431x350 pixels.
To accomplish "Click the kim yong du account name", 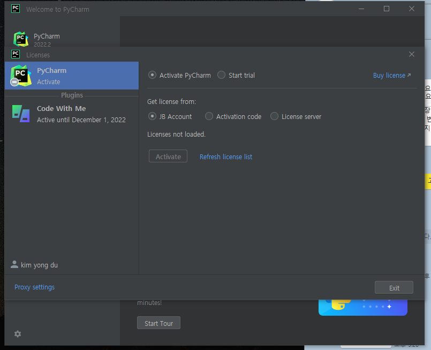I will pos(39,265).
